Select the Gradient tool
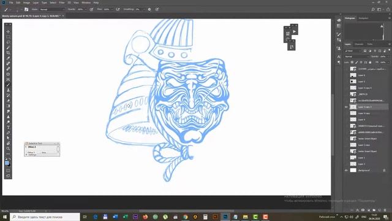Screen dimensions: 392x221 click(8, 106)
